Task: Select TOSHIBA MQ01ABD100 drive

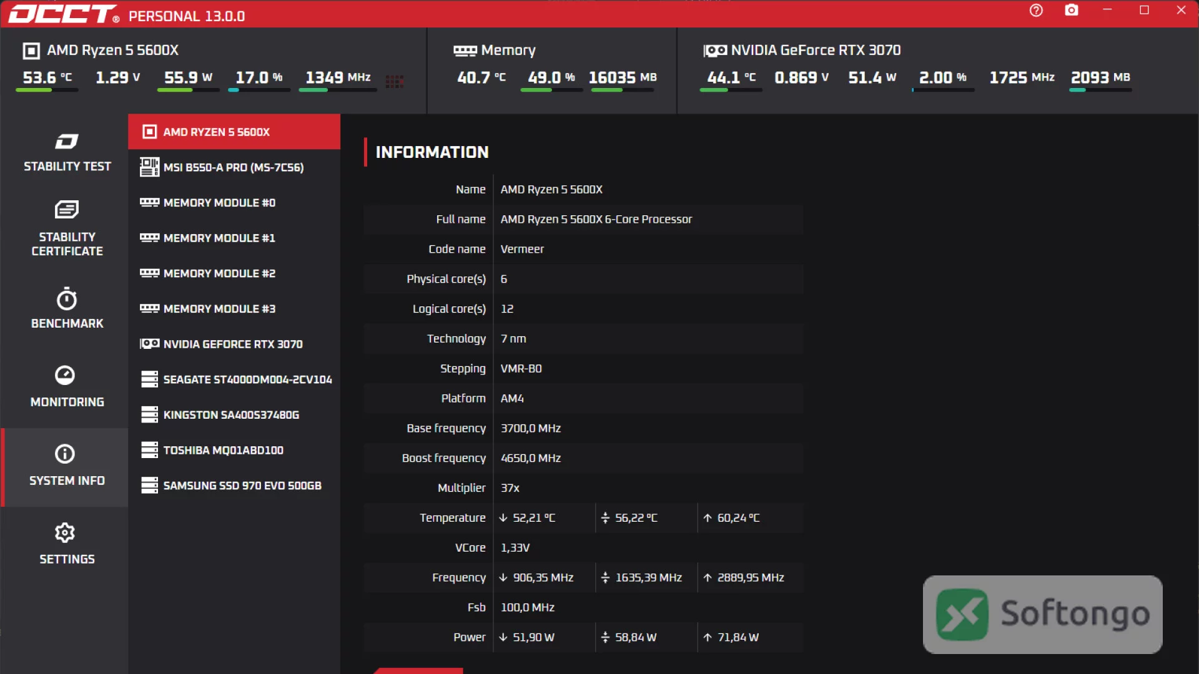Action: point(234,450)
